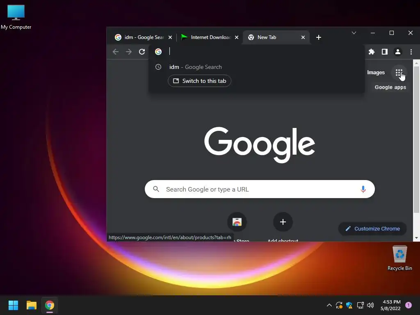Screen dimensions: 420x315
Task: Open My Computer desktop icon
Action: click(16, 17)
